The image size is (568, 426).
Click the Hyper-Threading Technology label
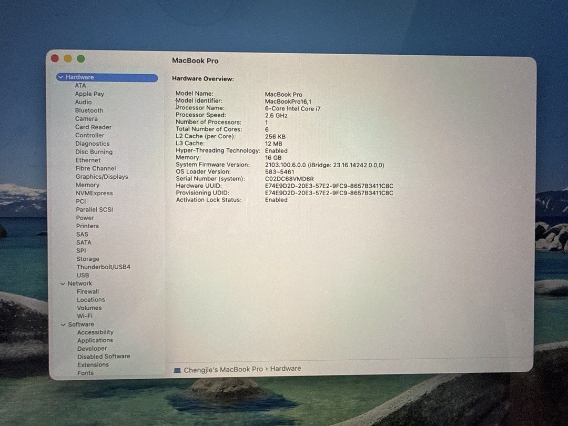[x=218, y=151]
